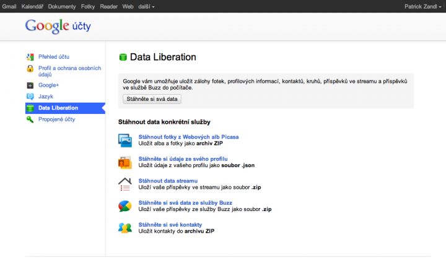
Task: Click the Jazyk speech bubble icon
Action: 30,97
